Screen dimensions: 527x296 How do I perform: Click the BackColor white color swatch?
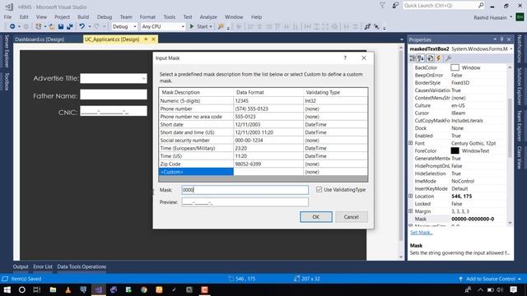pyautogui.click(x=455, y=67)
